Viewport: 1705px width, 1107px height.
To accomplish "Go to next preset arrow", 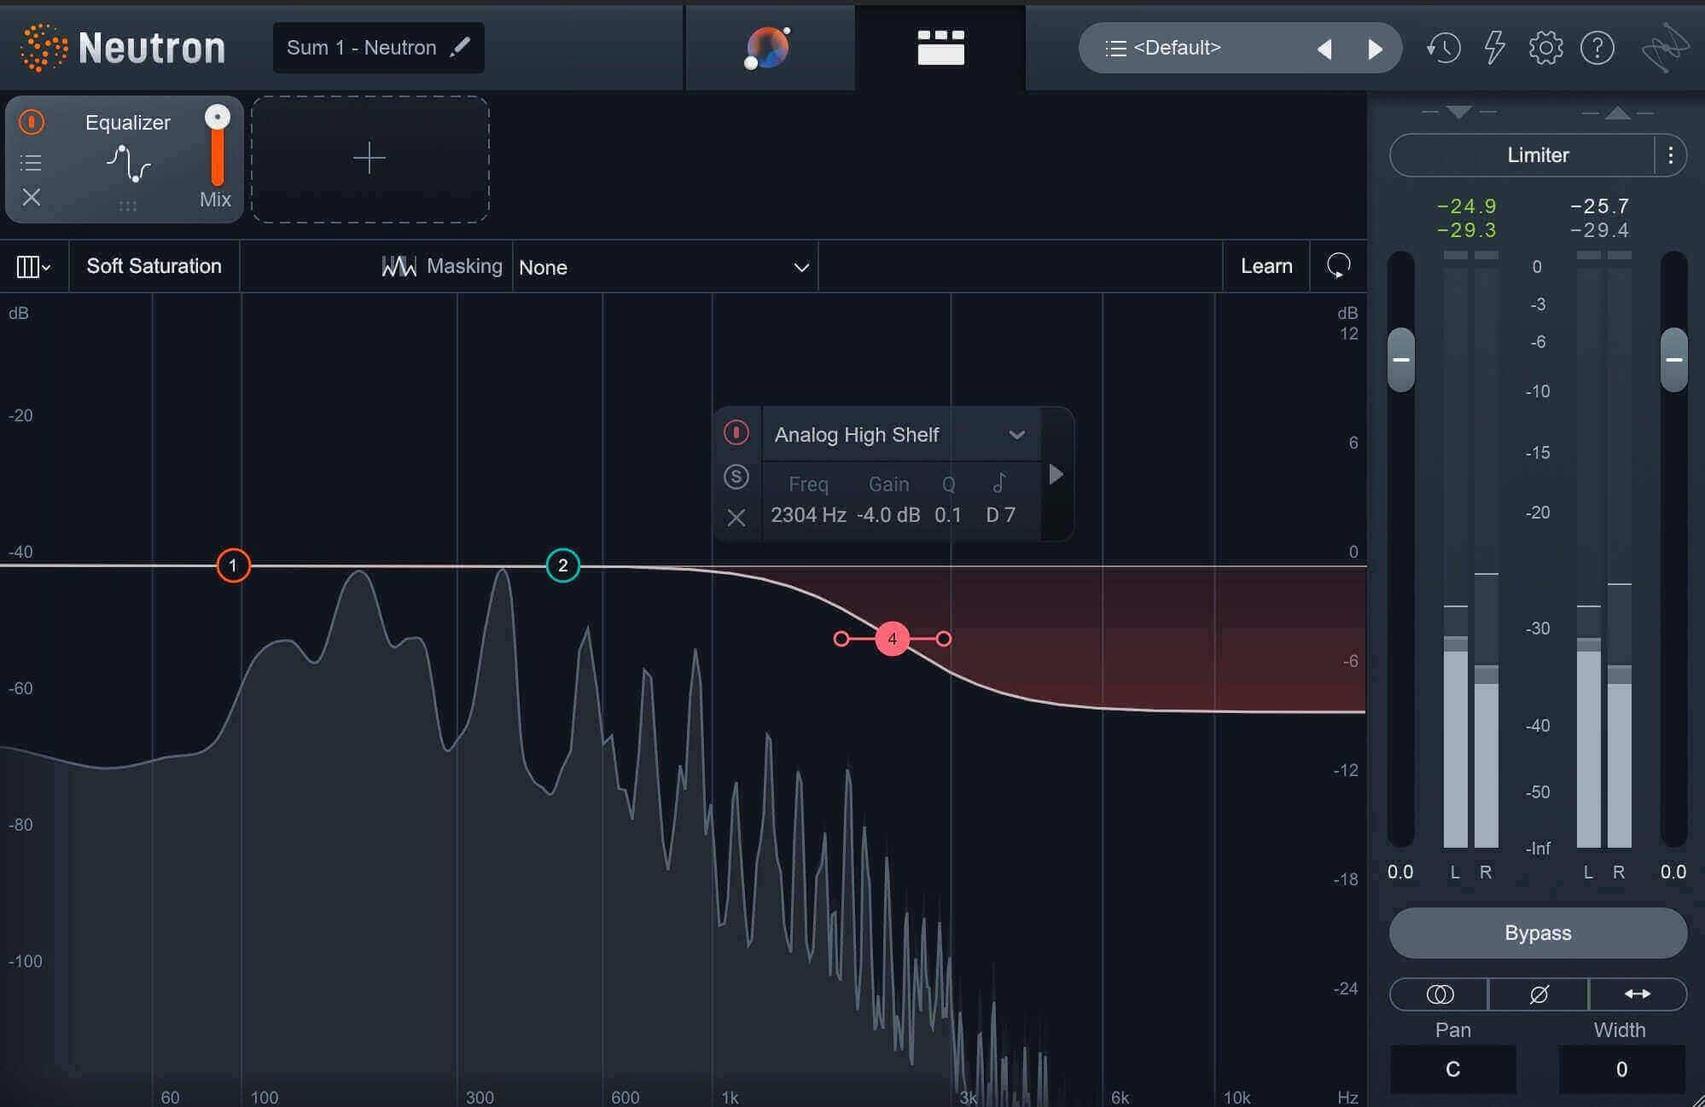I will click(1375, 49).
